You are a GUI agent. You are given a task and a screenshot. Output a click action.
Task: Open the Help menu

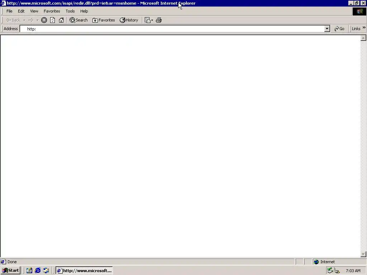click(84, 11)
